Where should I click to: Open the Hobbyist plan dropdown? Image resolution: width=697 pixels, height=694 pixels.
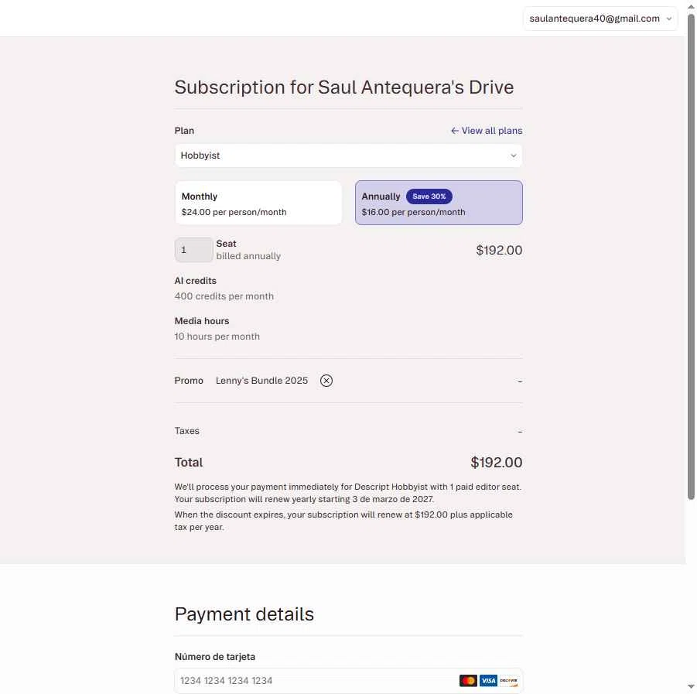(348, 156)
